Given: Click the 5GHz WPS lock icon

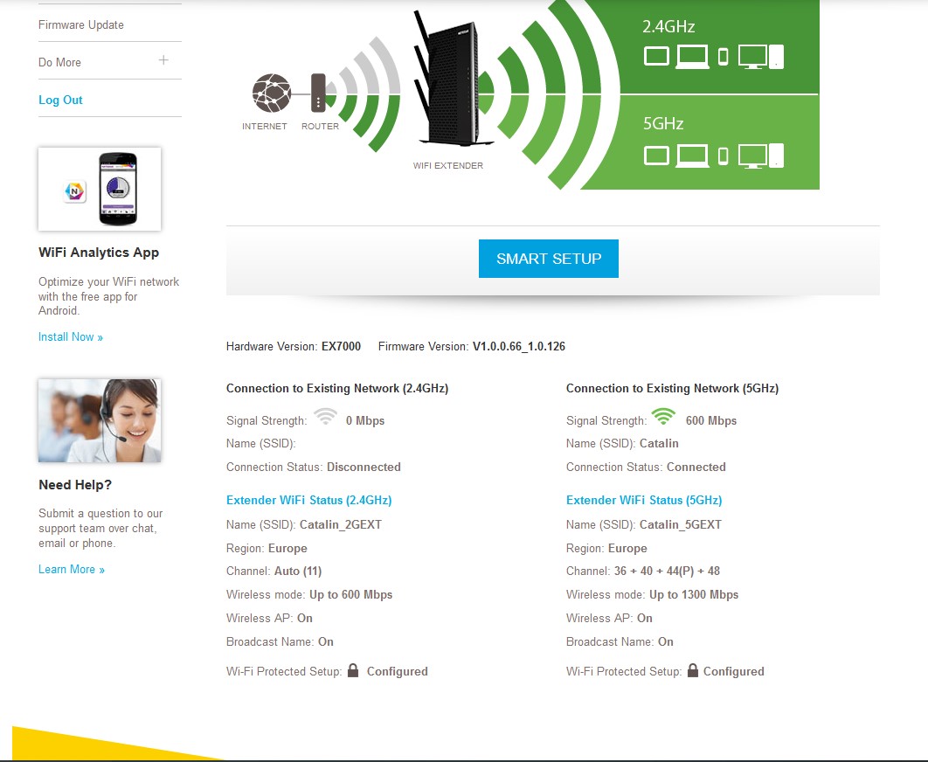Looking at the screenshot, I should [692, 670].
